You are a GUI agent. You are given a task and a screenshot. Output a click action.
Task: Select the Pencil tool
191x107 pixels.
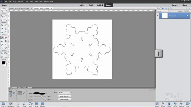[6, 48]
